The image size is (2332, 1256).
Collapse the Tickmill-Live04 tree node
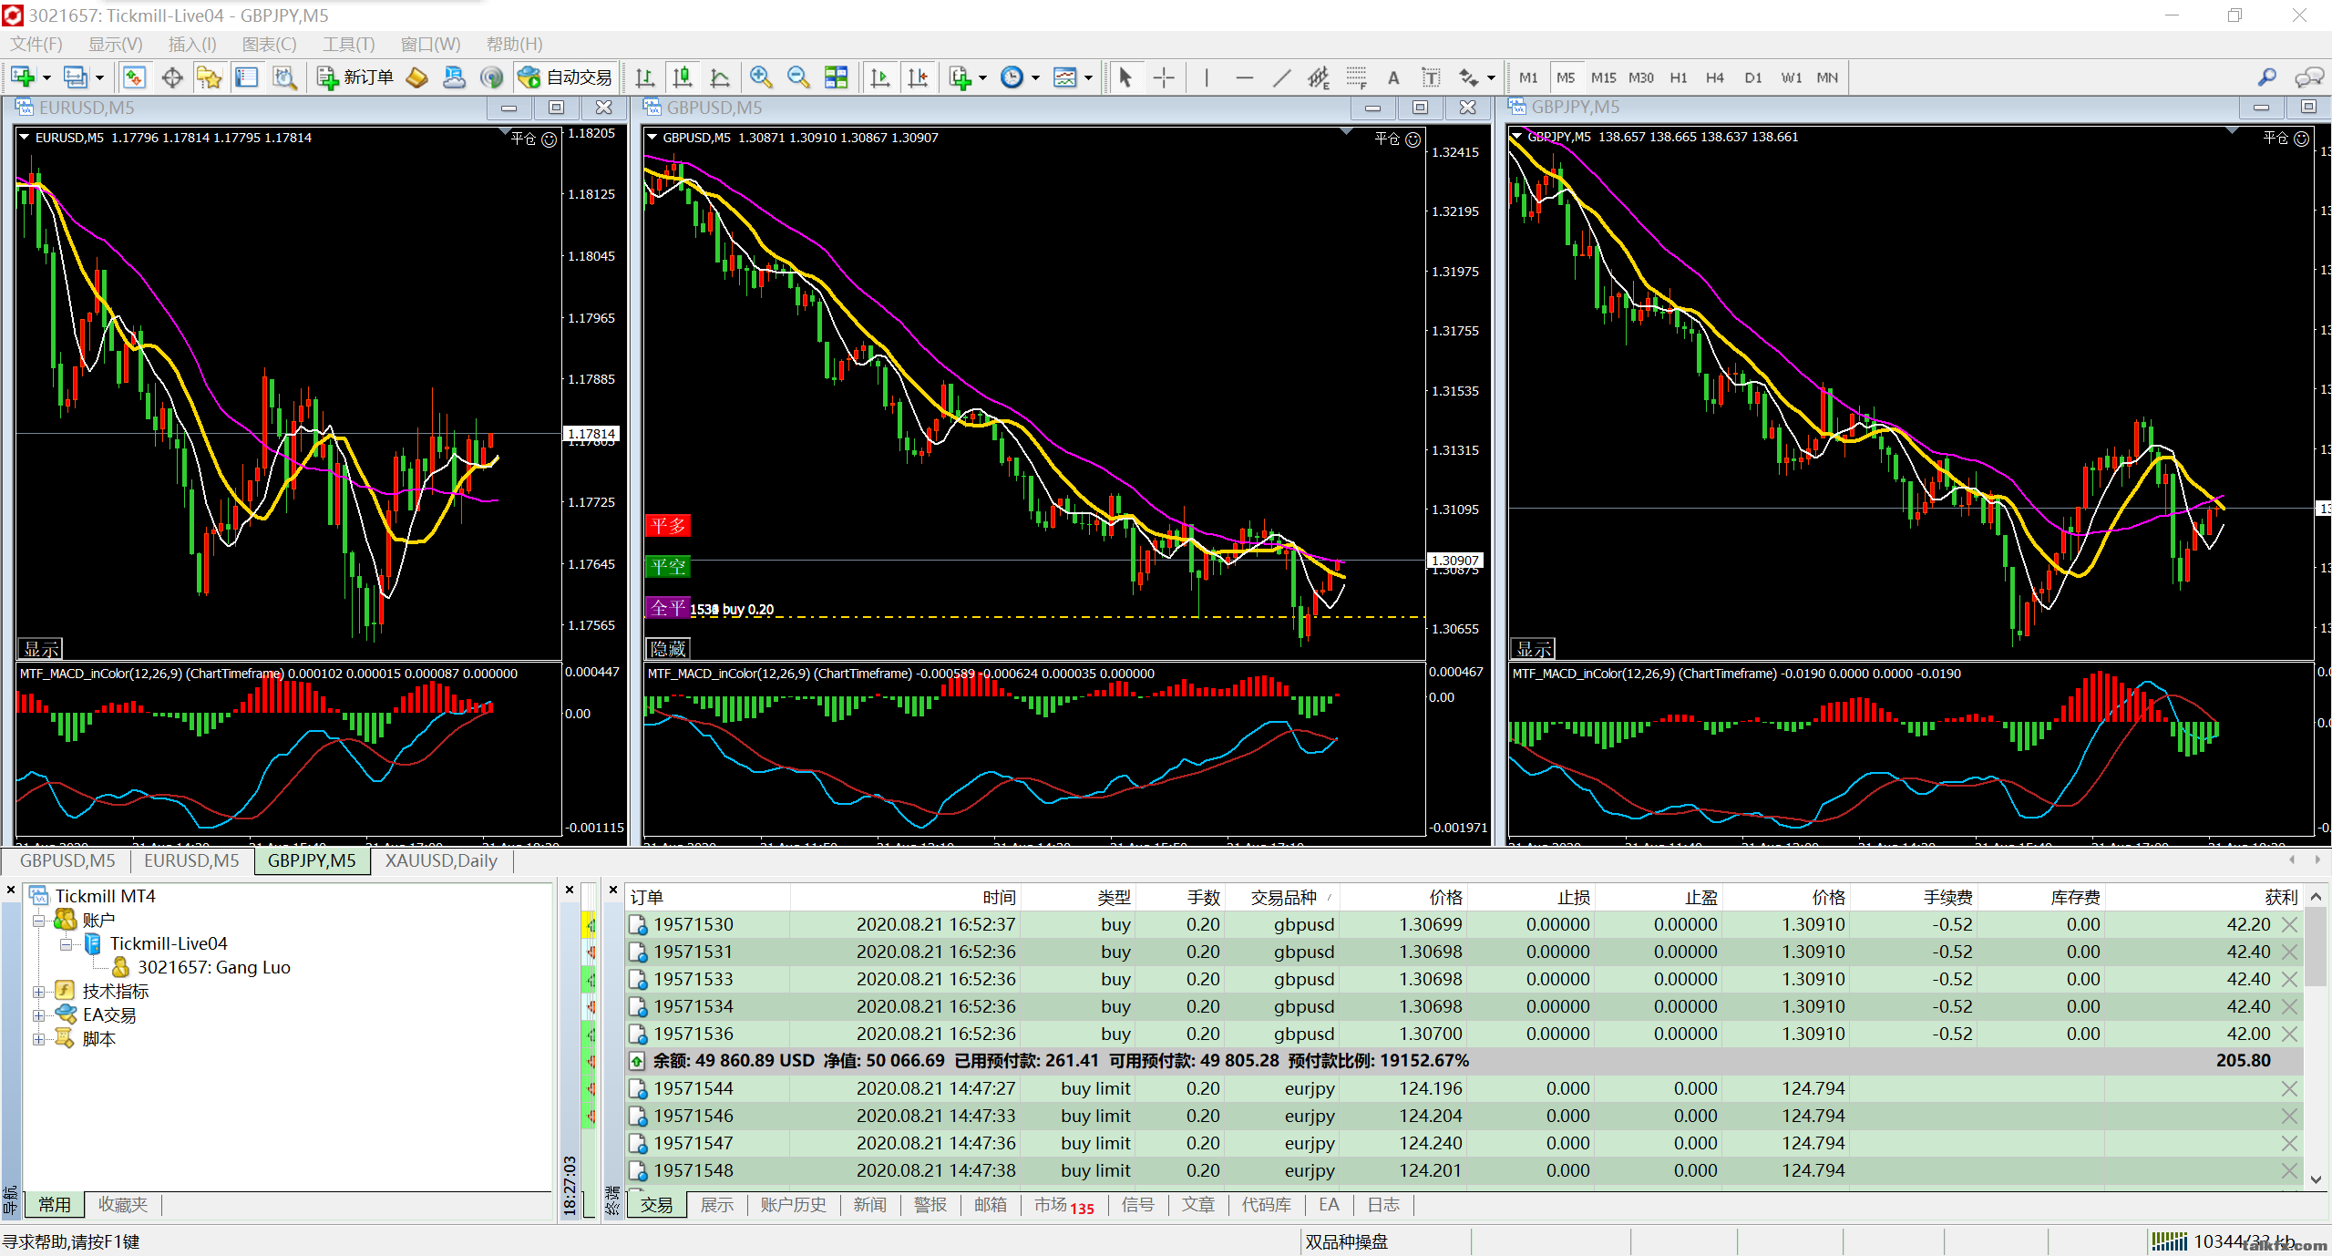pyautogui.click(x=66, y=944)
